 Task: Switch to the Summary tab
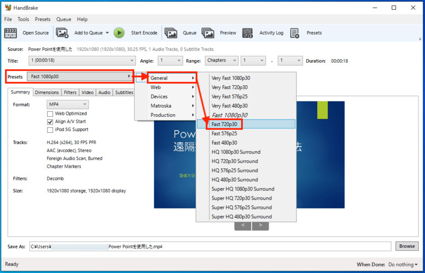20,92
